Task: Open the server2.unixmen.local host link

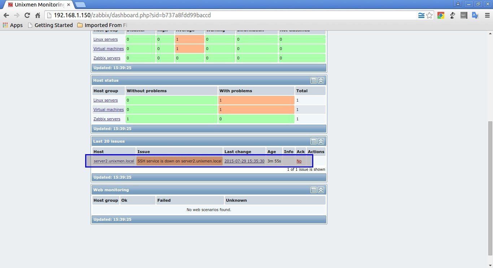Action: [114, 161]
